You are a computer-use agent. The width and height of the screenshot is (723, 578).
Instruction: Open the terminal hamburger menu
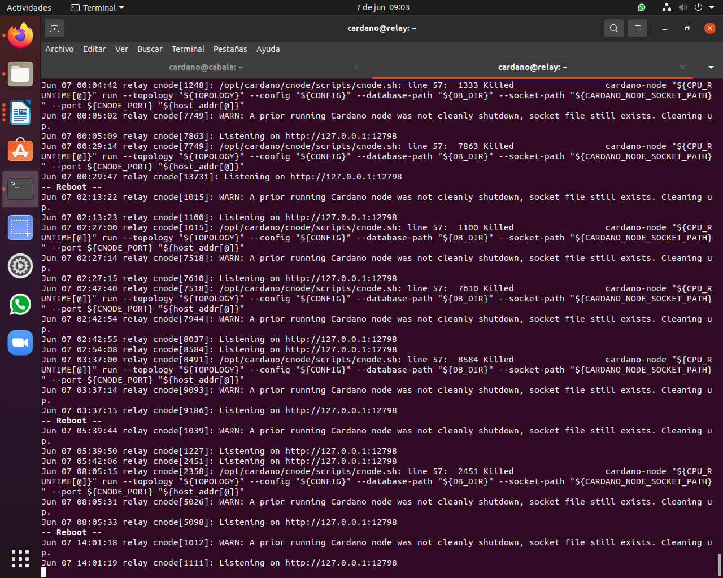638,28
